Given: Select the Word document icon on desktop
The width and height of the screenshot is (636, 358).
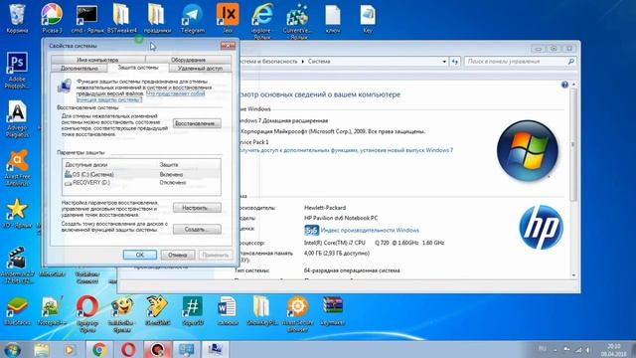Looking at the screenshot, I should (x=227, y=311).
